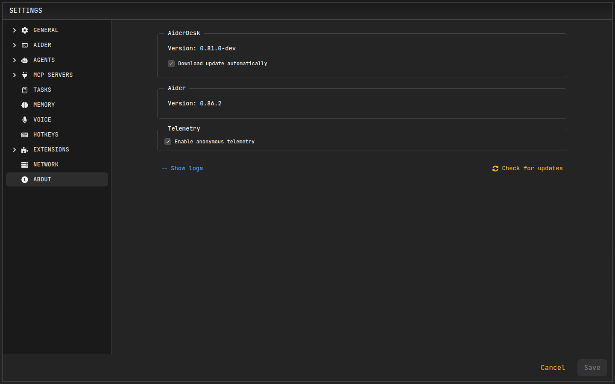The image size is (615, 384).
Task: Open the Show logs link
Action: pos(182,169)
